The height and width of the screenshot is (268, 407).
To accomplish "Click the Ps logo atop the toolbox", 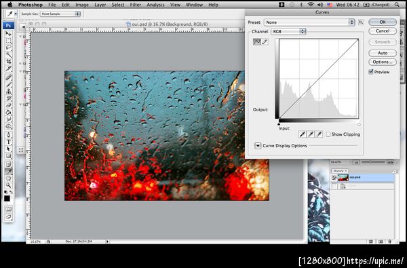I will tap(8, 26).
